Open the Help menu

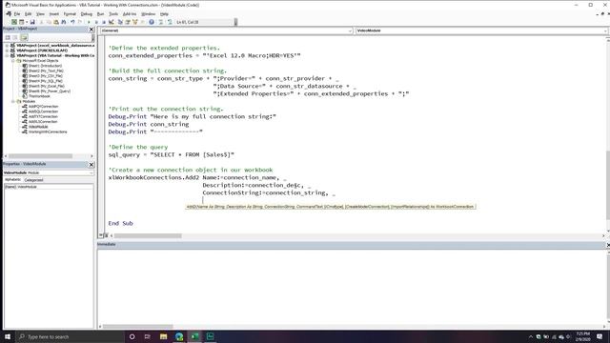click(x=164, y=14)
